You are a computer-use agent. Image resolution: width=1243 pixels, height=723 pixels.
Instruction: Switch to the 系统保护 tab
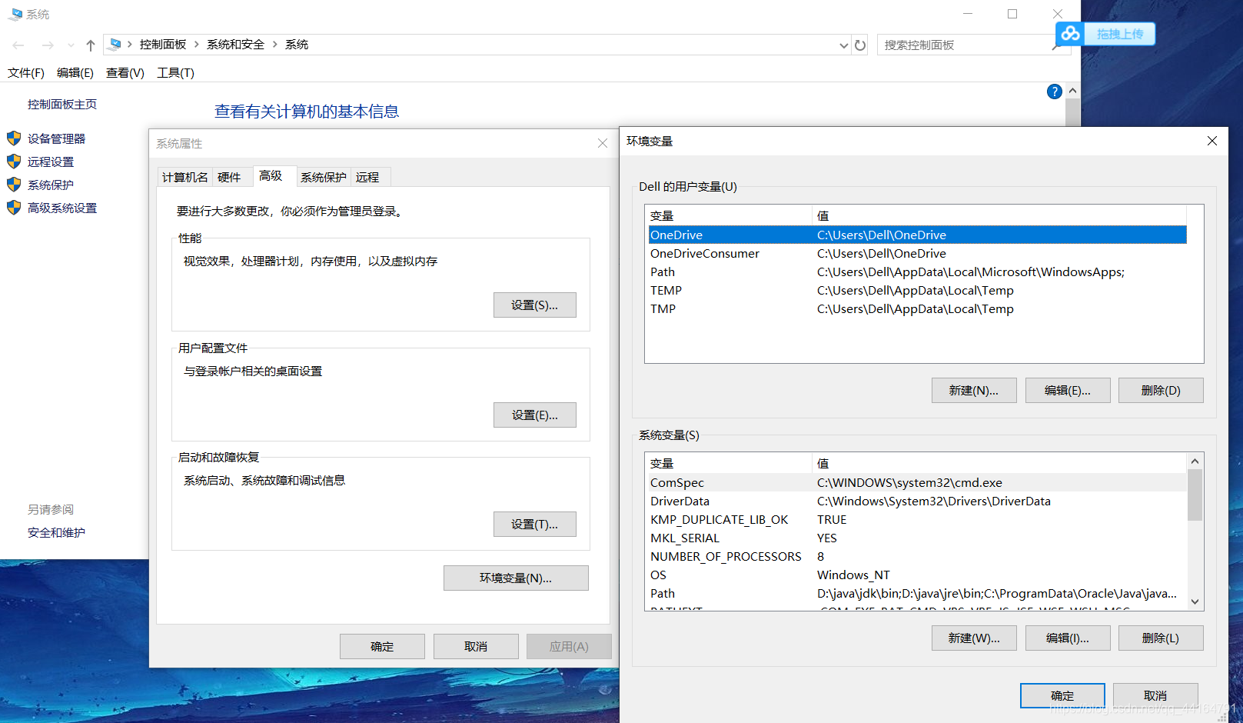(x=324, y=176)
